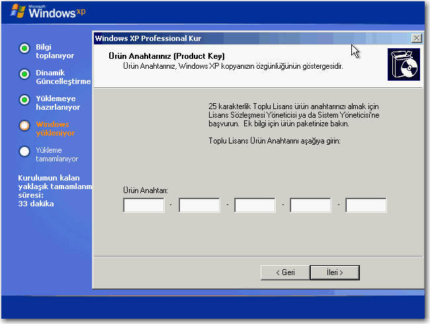The image size is (430, 324).
Task: Click the '25 karakterlik Toplu Lisans' instruction text
Action: (x=294, y=115)
